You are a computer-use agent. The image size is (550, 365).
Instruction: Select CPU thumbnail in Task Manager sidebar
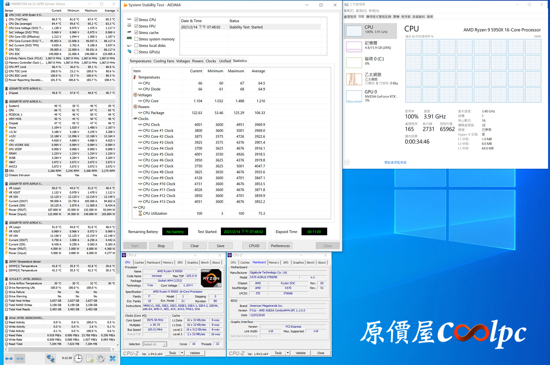(354, 31)
